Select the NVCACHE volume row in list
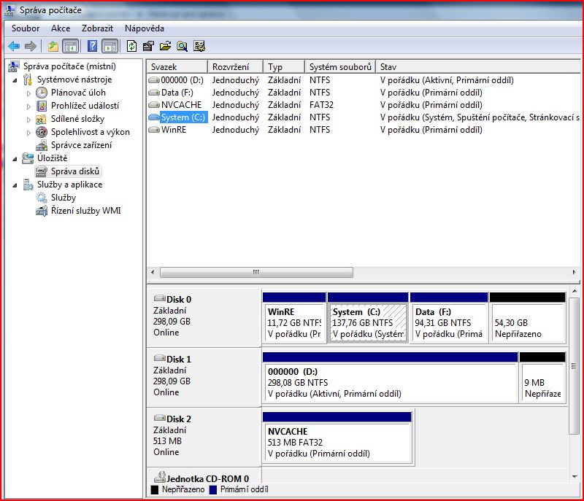 (181, 105)
